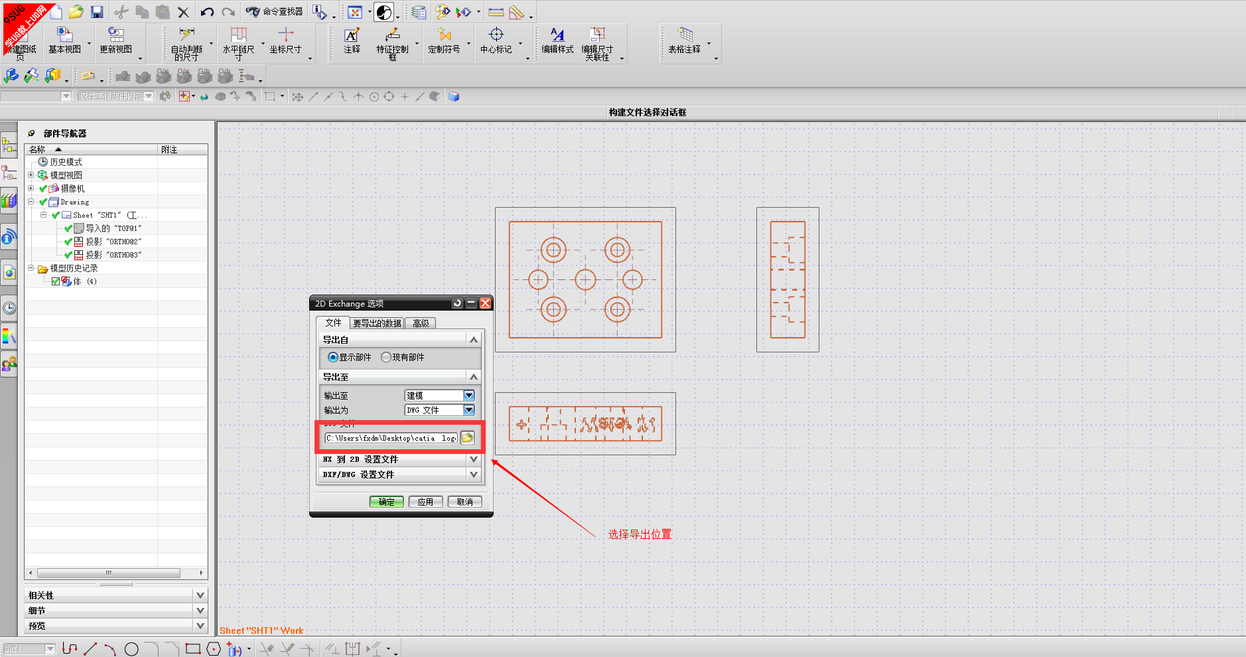Select the 坐标尺寸 ordinate dimension tool

tap(285, 41)
